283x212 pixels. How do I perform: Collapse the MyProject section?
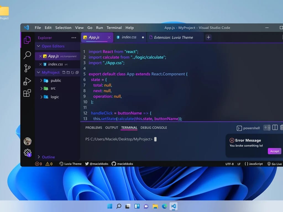(x=38, y=72)
